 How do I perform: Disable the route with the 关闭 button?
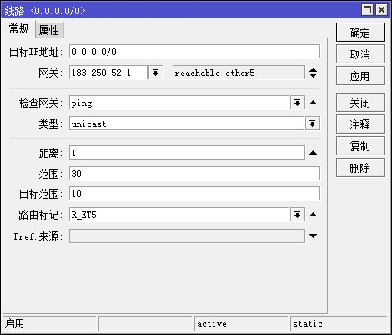tap(360, 103)
